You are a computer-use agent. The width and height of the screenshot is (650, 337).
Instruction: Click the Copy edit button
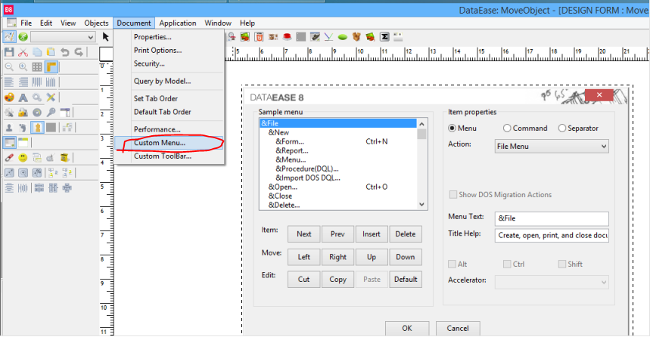click(x=337, y=280)
